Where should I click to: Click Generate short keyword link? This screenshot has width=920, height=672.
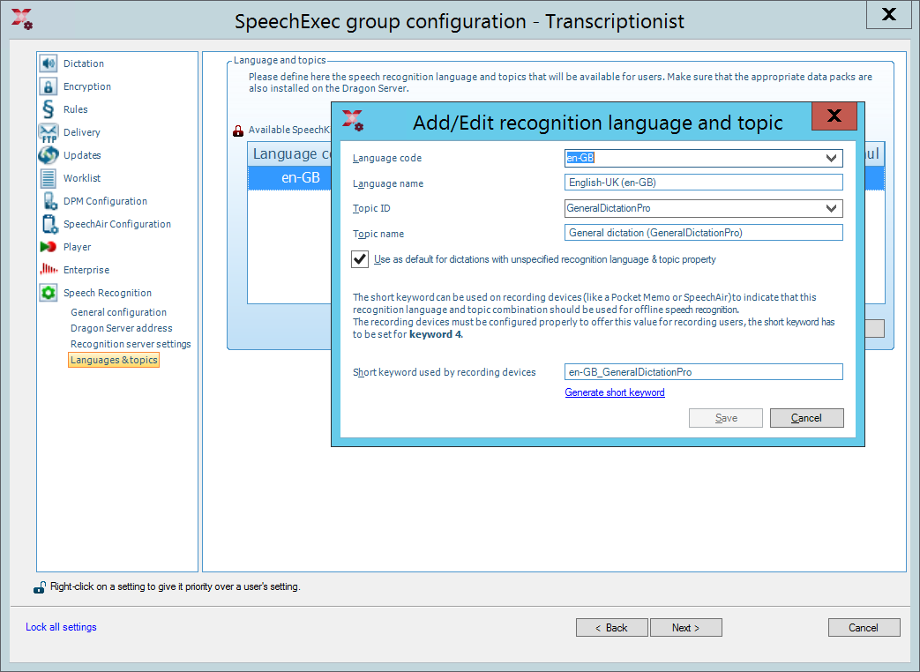[614, 392]
